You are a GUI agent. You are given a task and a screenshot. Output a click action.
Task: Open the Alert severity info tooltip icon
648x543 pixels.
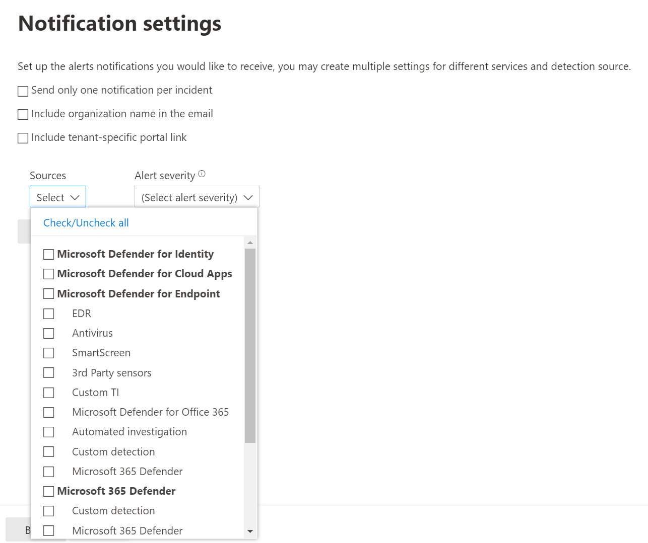pos(202,173)
